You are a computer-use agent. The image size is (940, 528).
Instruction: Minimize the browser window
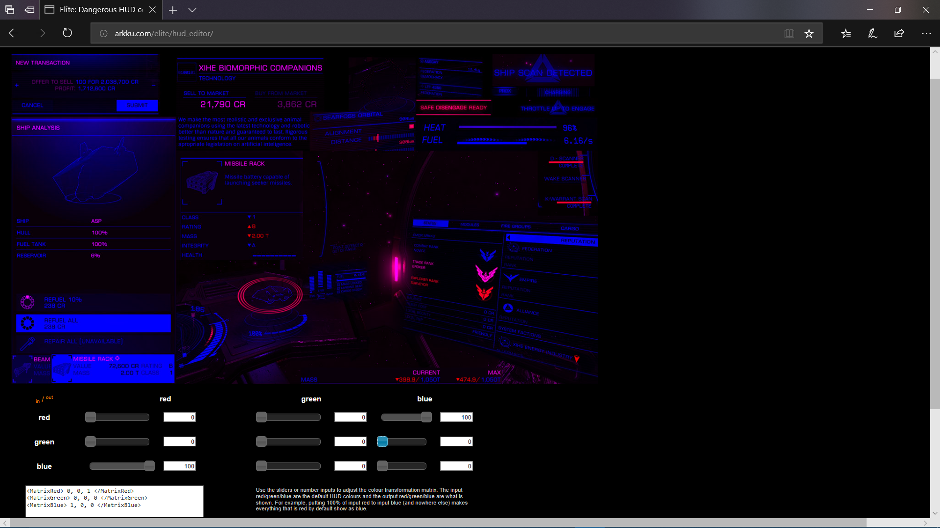click(x=870, y=10)
